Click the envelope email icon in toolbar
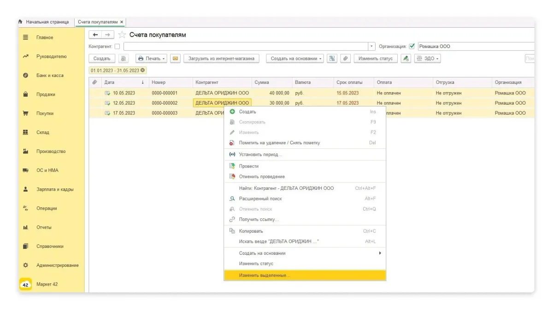 (175, 59)
